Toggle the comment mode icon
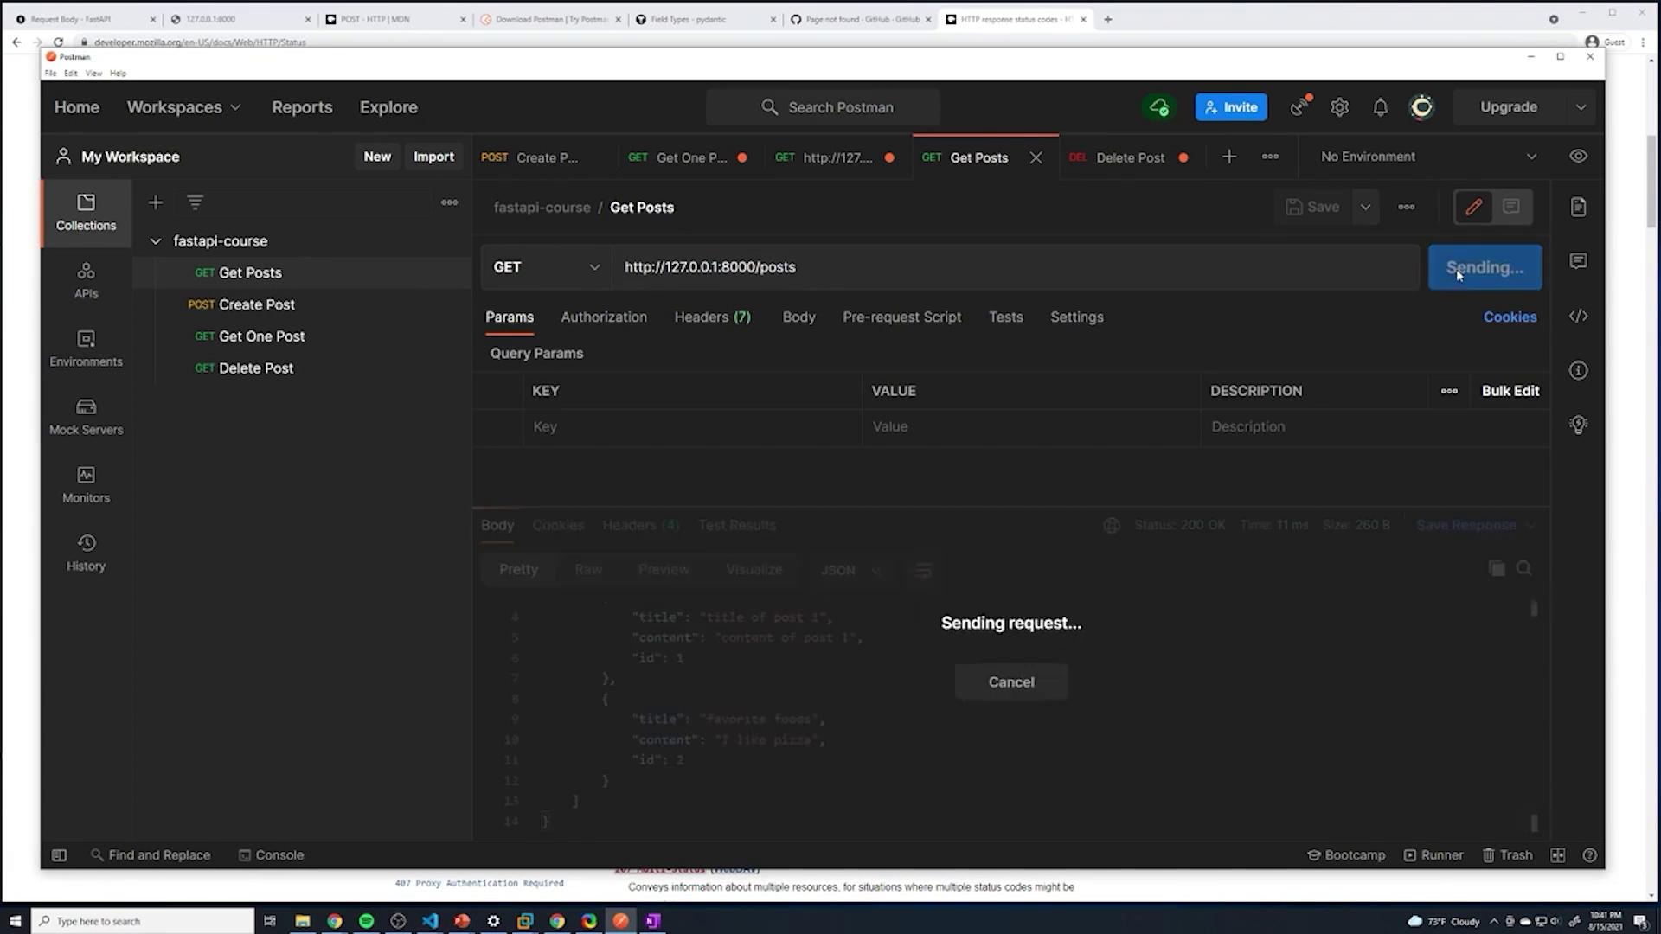 pos(1510,207)
